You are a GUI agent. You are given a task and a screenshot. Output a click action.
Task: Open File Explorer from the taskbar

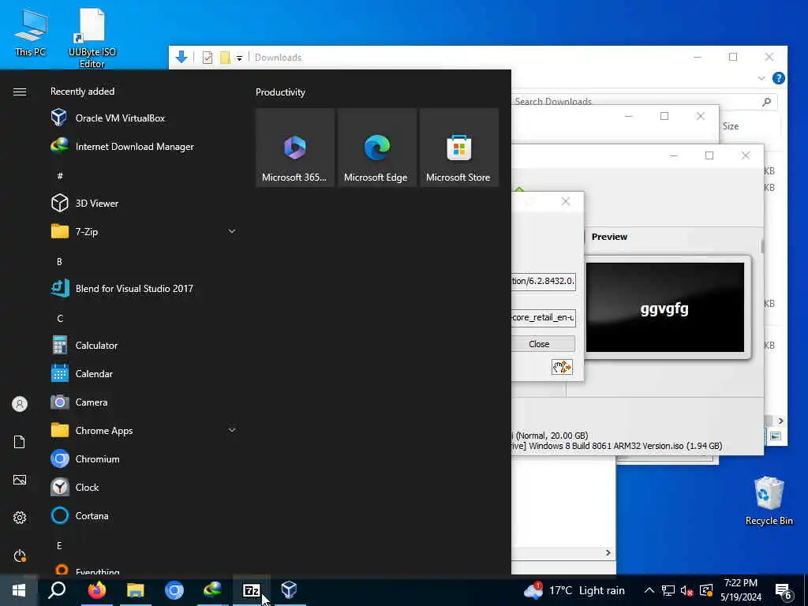tap(136, 590)
